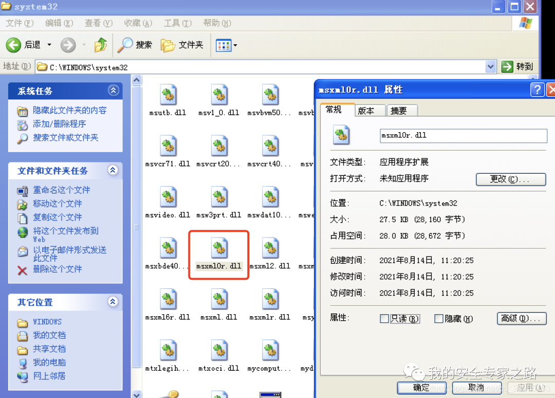Select mswdat10 file icon
Image resolution: width=555 pixels, height=398 pixels.
coord(270,197)
